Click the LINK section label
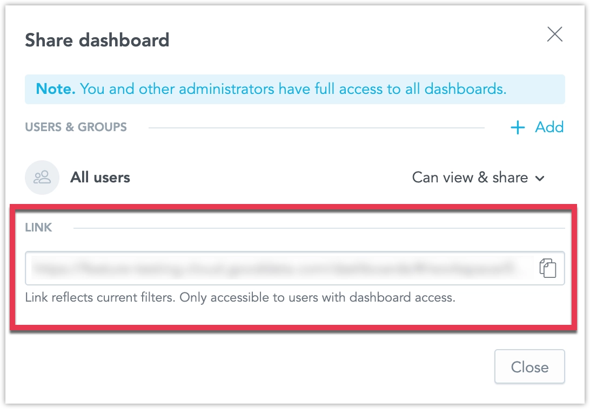This screenshot has height=409, width=590. point(38,228)
